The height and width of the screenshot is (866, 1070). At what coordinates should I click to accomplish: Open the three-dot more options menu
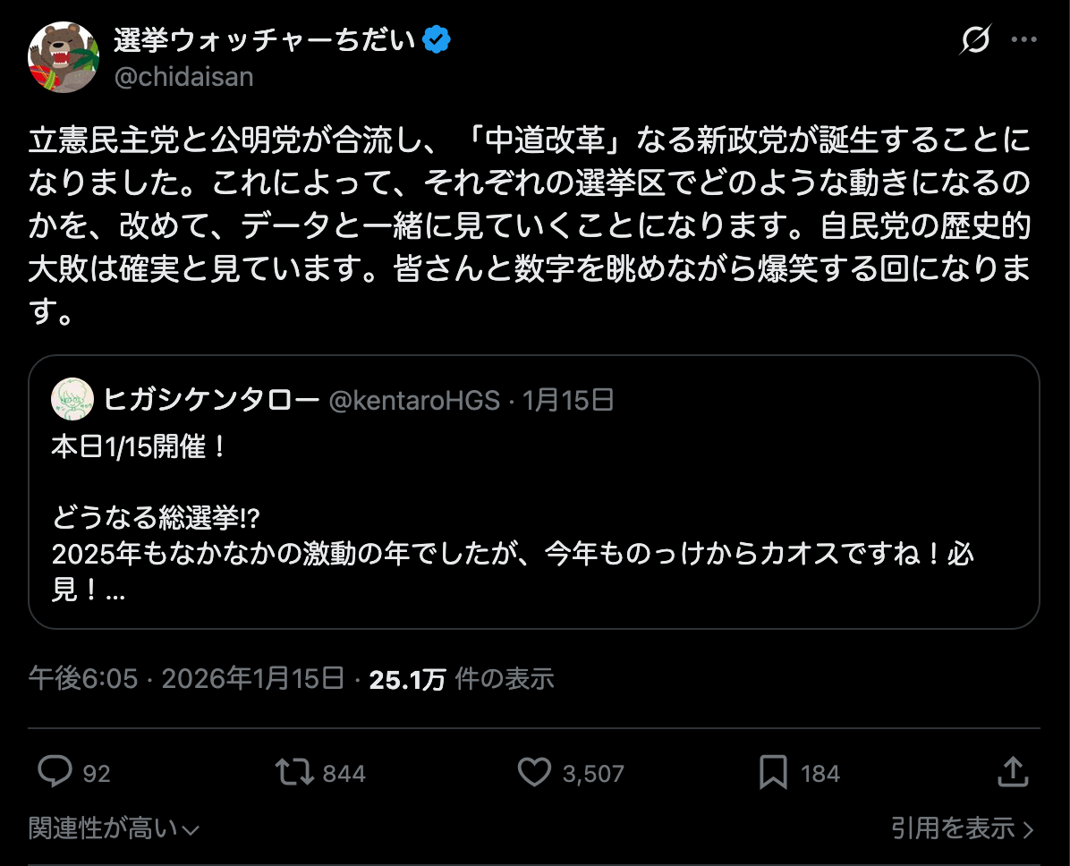(1023, 41)
